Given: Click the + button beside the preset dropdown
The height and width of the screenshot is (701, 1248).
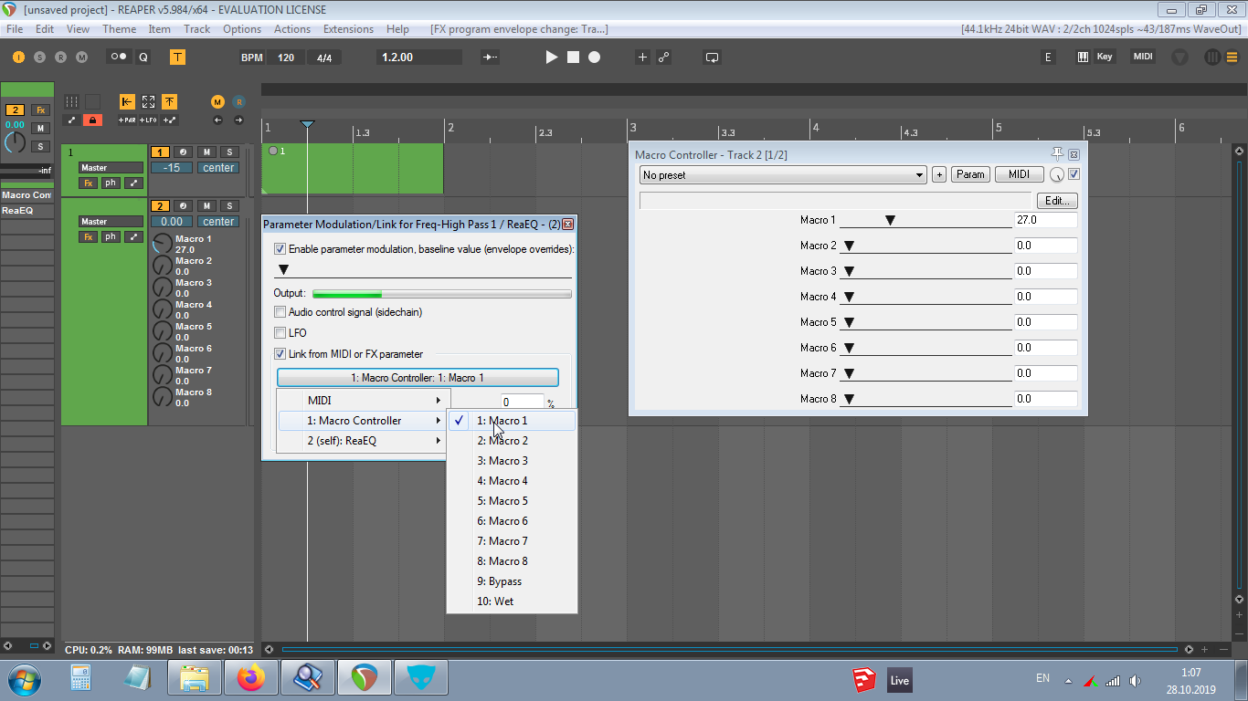Looking at the screenshot, I should click(939, 174).
